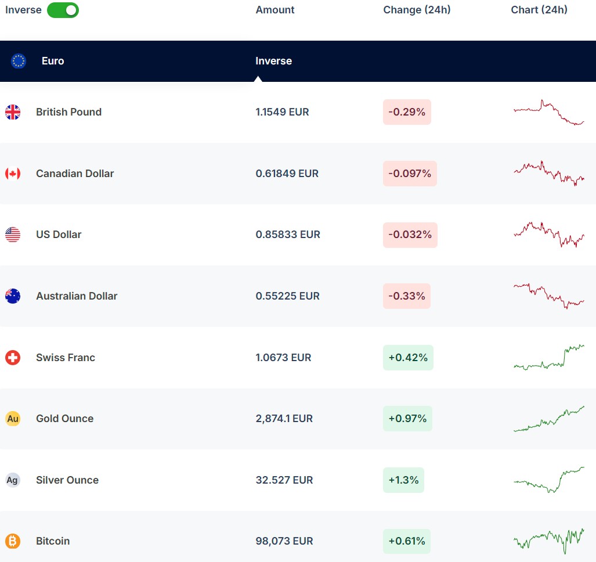Click the Change (24h) column header
Viewport: 596px width, 562px height.
pyautogui.click(x=417, y=10)
